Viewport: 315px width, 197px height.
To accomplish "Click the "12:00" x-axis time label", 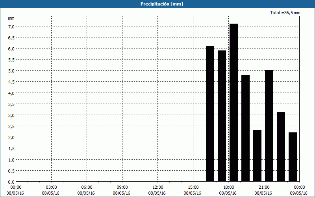I will (158, 188).
